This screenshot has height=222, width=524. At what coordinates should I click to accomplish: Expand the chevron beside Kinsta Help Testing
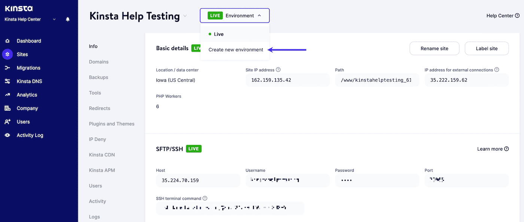pos(185,16)
